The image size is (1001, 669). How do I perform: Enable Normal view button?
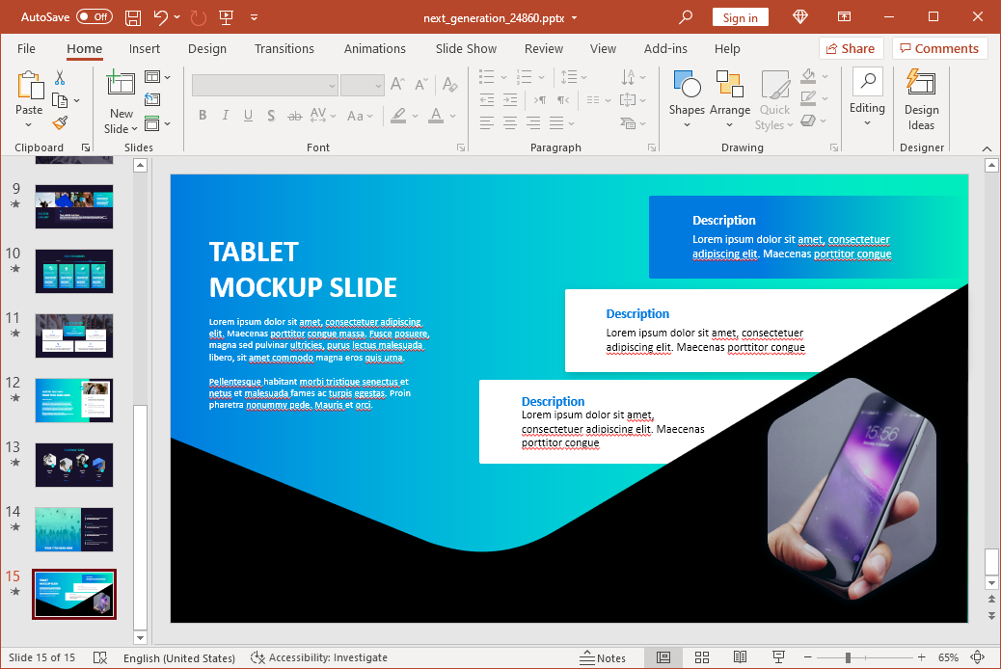click(x=663, y=657)
